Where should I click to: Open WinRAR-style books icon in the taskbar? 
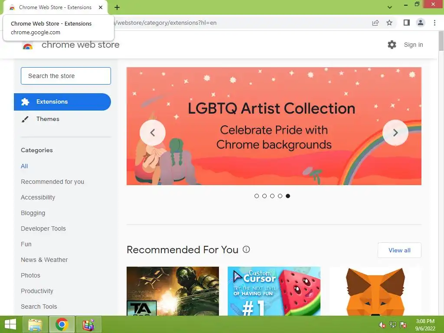88,324
